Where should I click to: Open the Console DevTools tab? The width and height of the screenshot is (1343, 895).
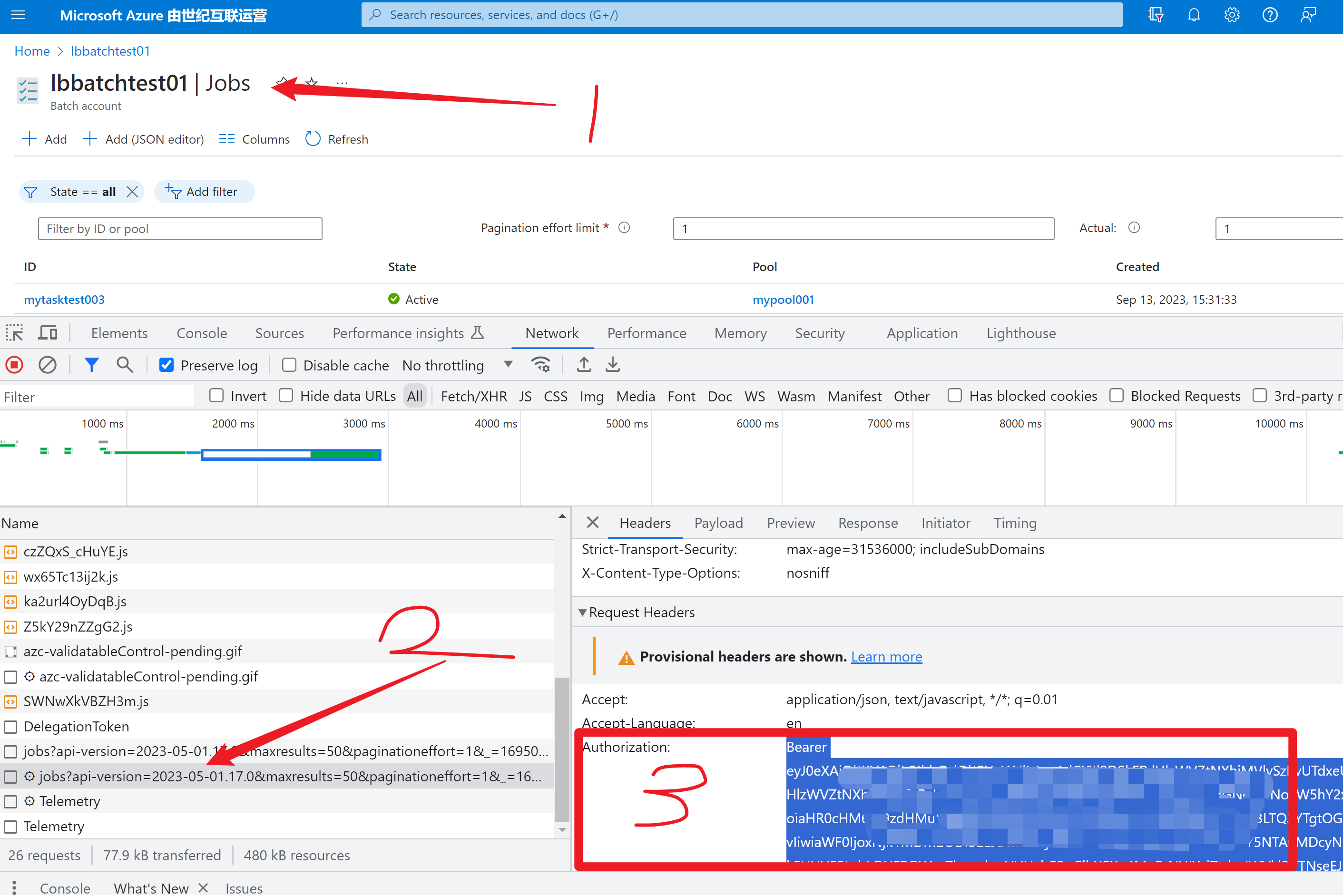click(x=202, y=333)
